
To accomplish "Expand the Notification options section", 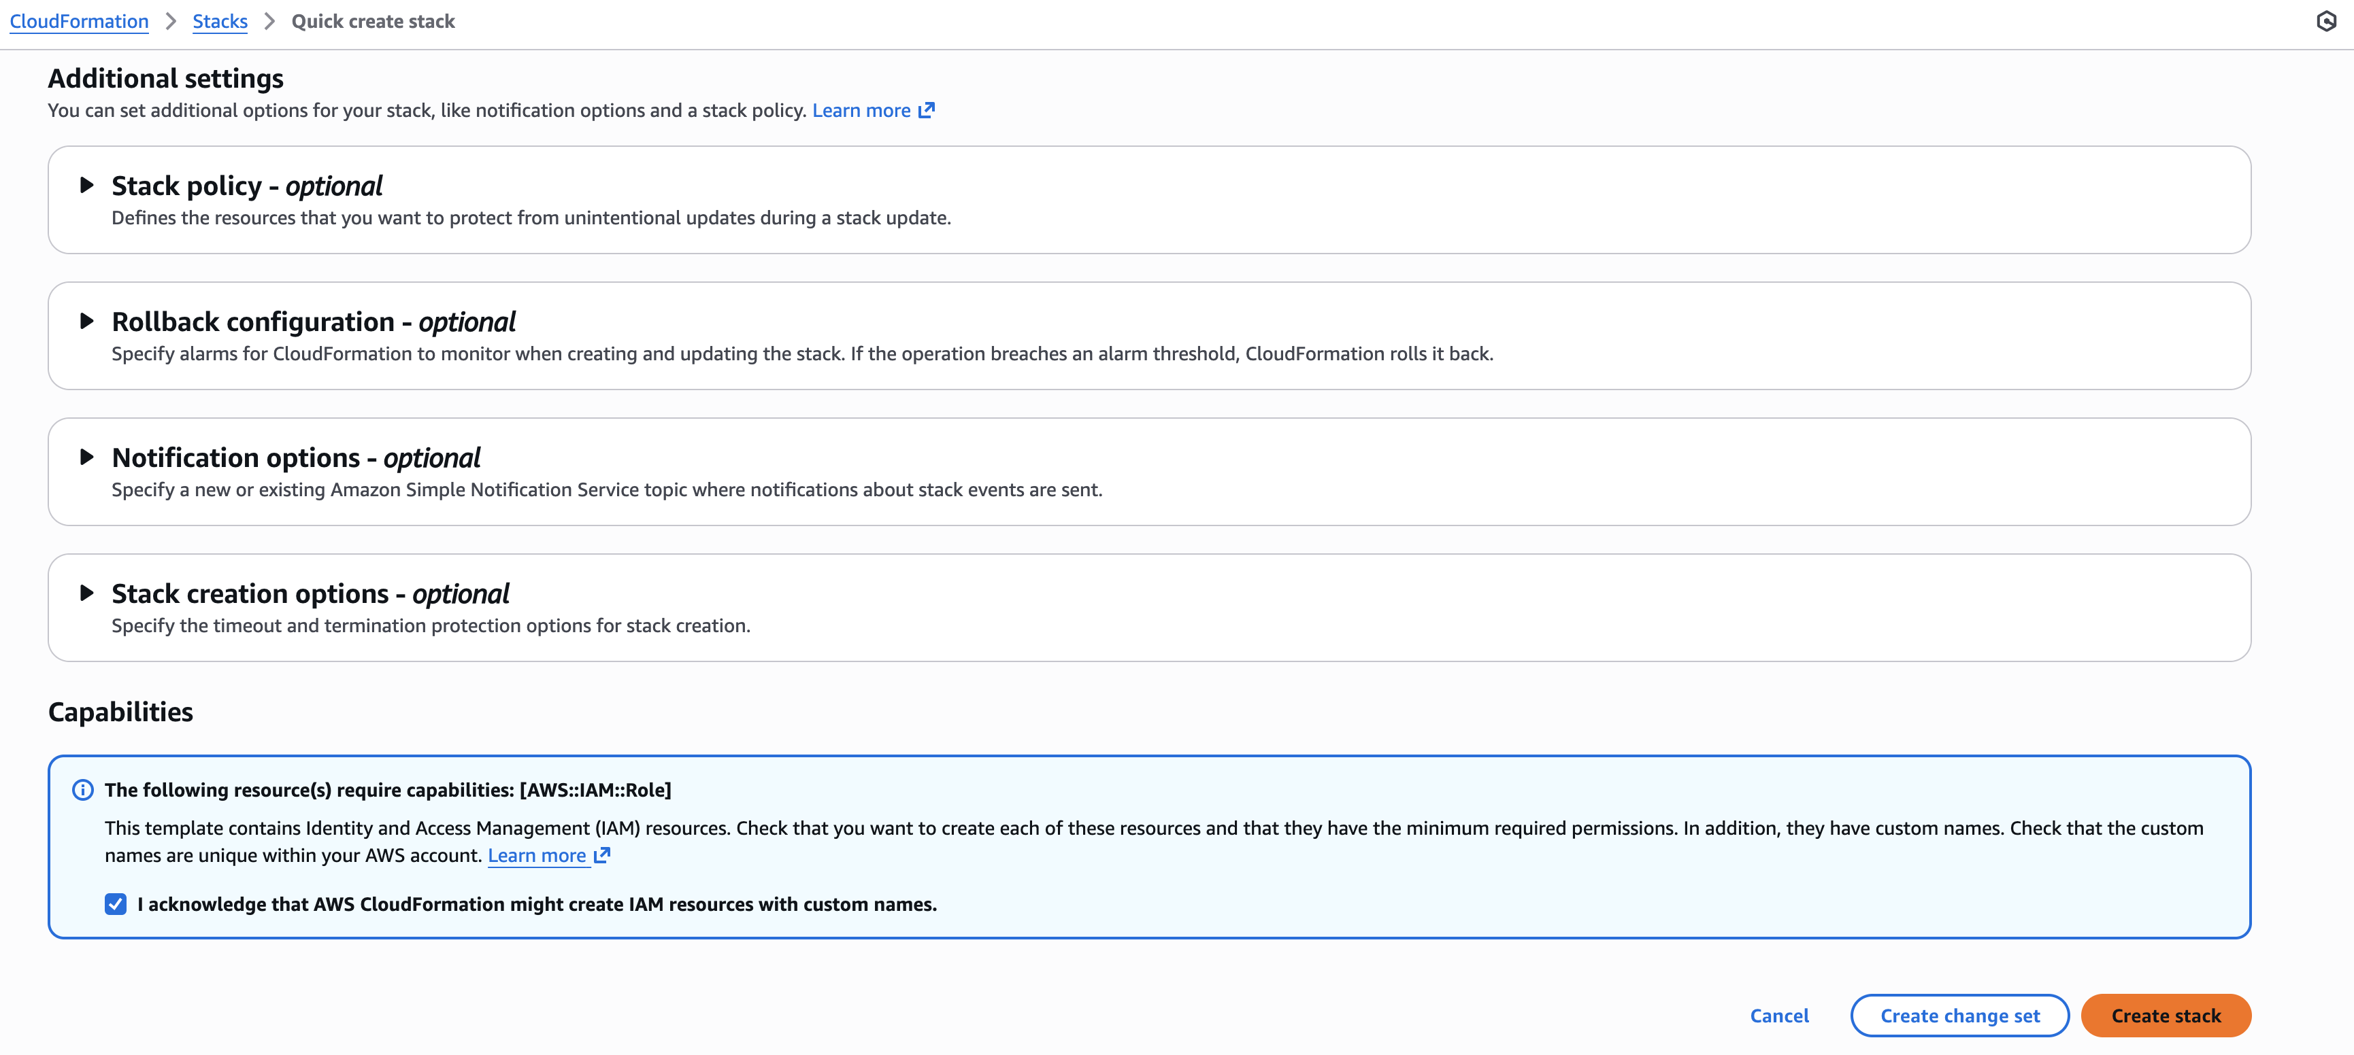I will (x=87, y=457).
